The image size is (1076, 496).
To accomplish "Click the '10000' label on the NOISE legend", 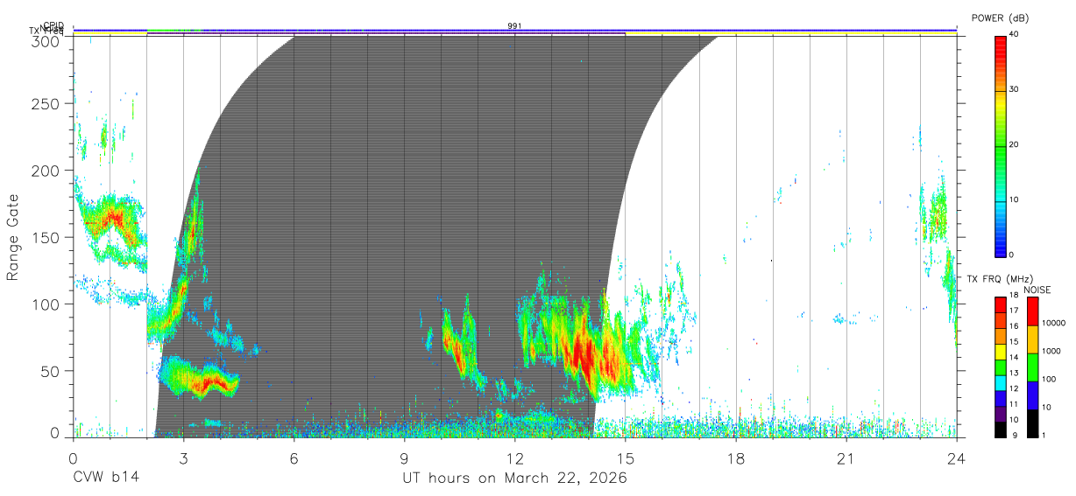I will 1052,324.
